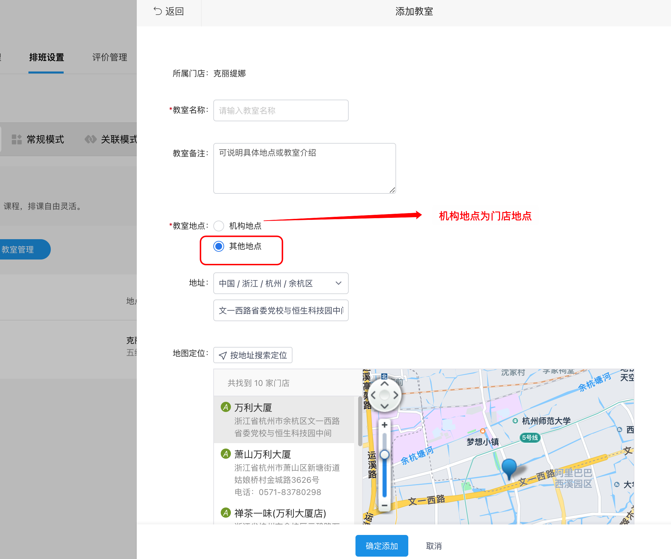Click the textarea resize handle corner
The image size is (671, 559).
(392, 190)
